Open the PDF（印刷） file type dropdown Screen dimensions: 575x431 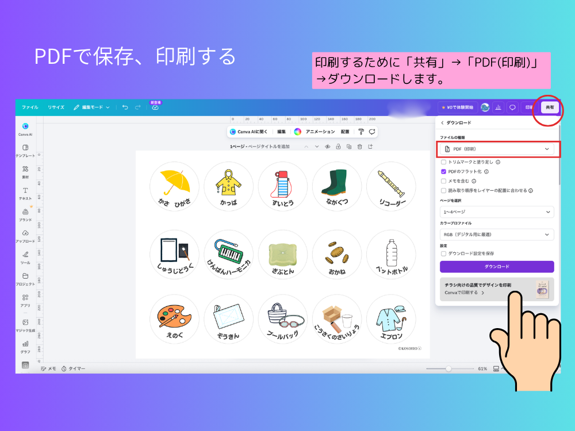coord(497,149)
